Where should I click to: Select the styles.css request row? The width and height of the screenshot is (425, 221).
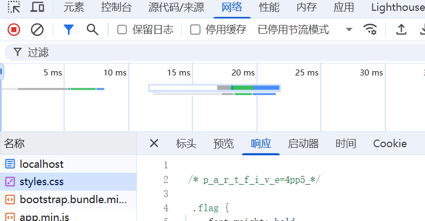pos(68,182)
